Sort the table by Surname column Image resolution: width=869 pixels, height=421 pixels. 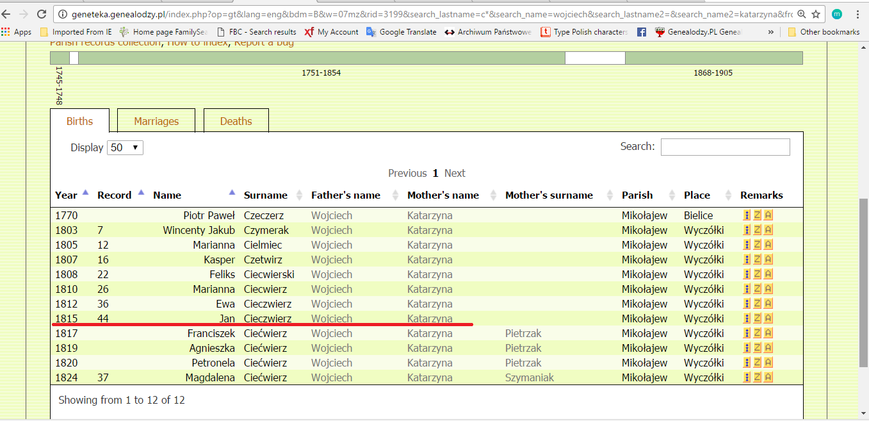(265, 195)
